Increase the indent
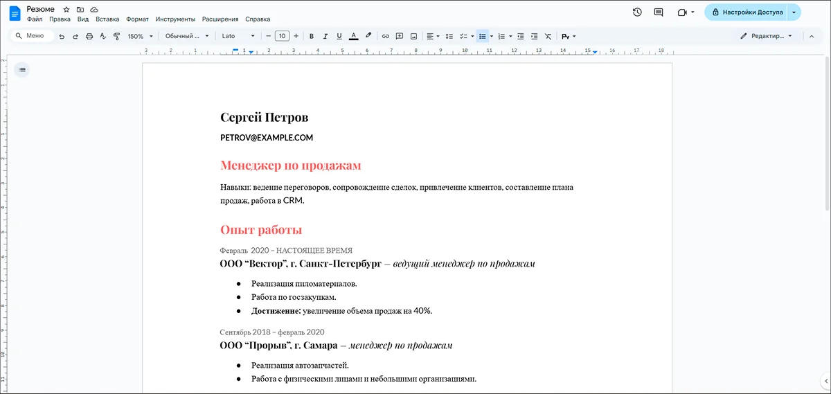Screen dimensions: 831x394 tap(534, 36)
